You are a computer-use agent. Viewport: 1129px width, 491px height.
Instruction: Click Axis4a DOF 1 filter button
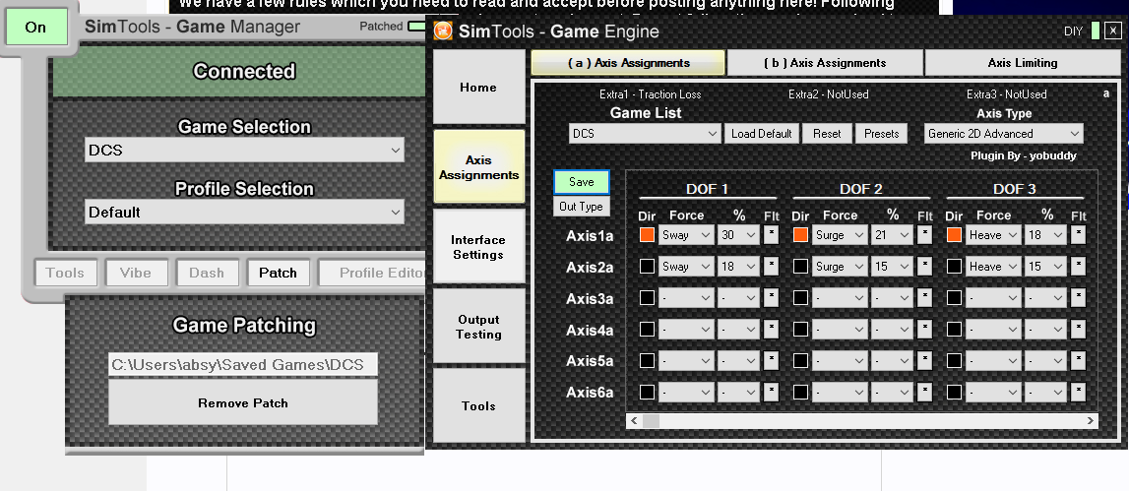[771, 329]
